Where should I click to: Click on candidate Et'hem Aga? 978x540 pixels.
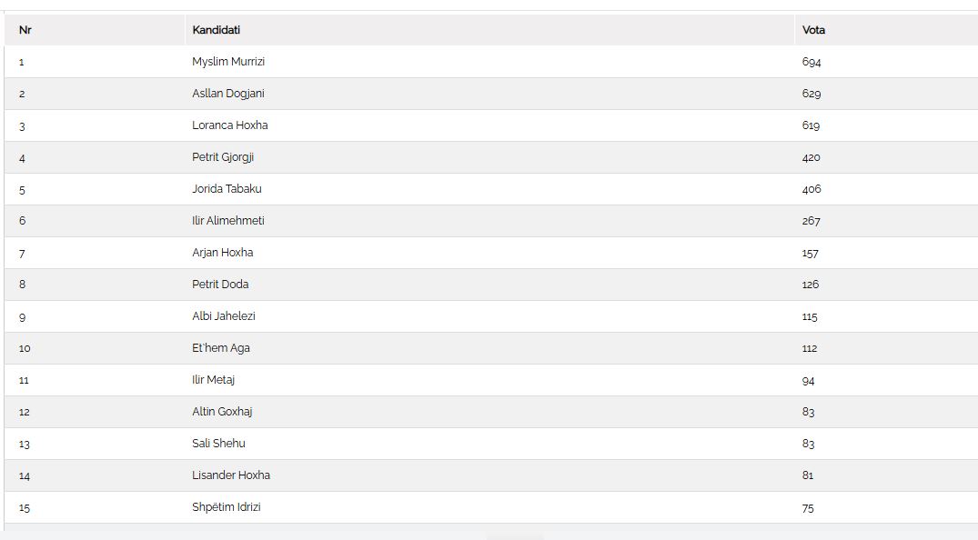click(x=221, y=348)
